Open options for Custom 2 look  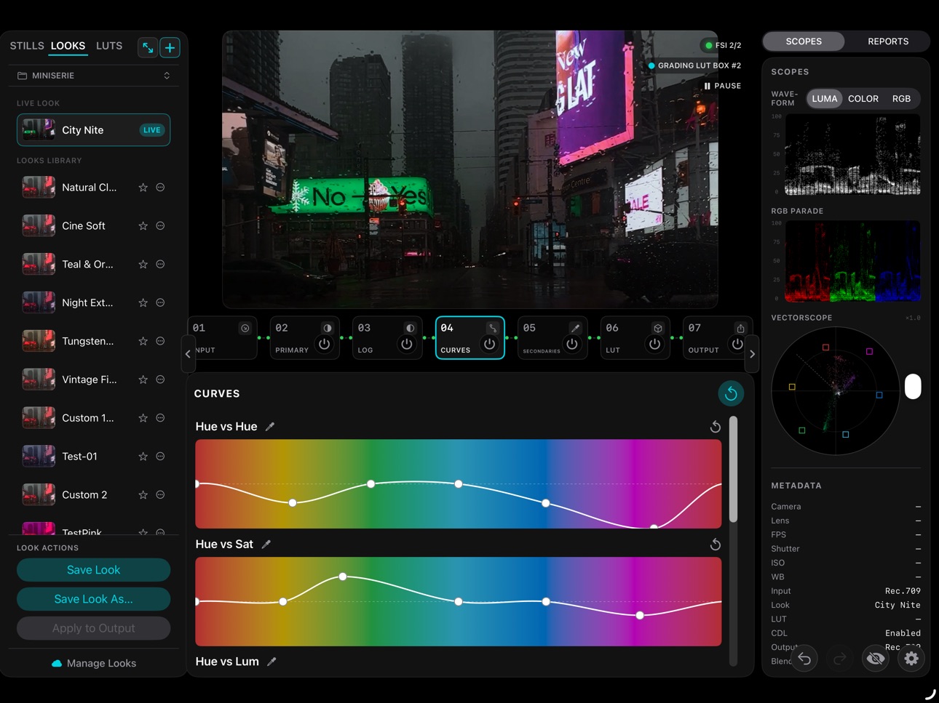160,495
